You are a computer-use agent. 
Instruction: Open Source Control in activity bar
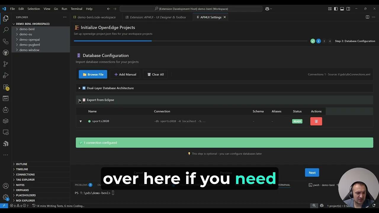[x=6, y=64]
